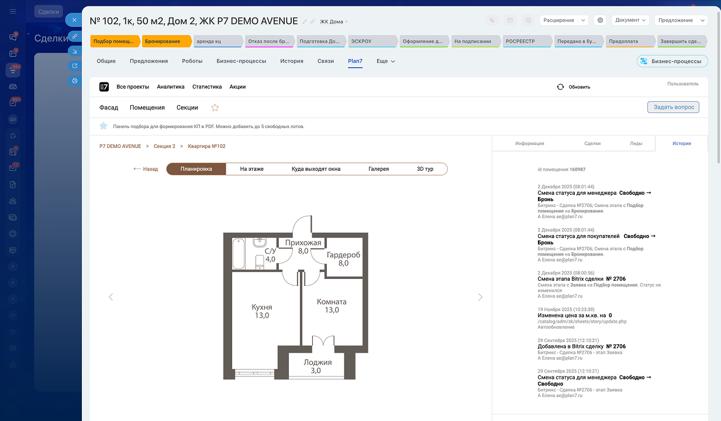Copy deal link via side chain icon
Viewport: 721px width, 421px height.
point(74,36)
